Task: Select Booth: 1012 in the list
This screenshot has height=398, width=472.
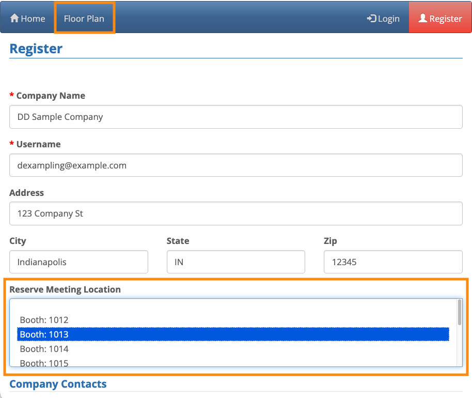Action: pos(233,320)
